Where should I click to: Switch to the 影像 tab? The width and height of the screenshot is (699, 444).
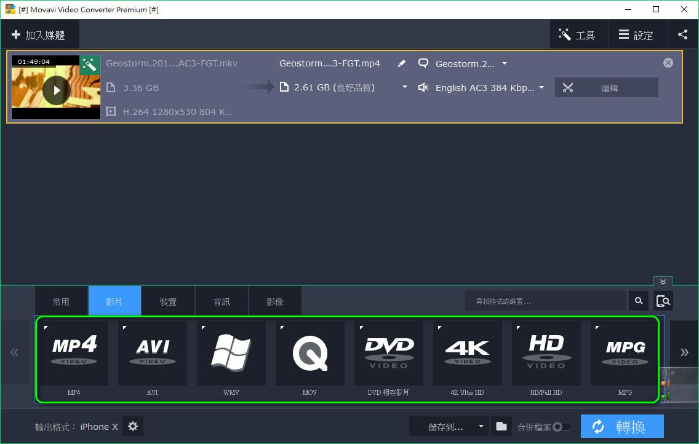(x=275, y=301)
